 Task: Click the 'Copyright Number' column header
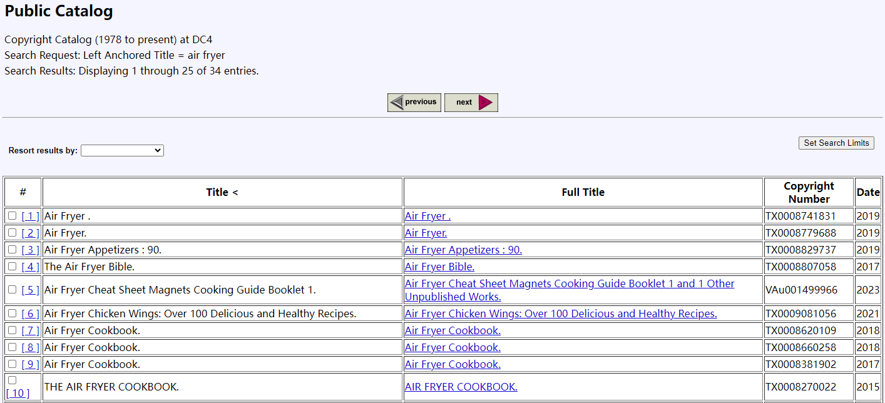tap(809, 192)
